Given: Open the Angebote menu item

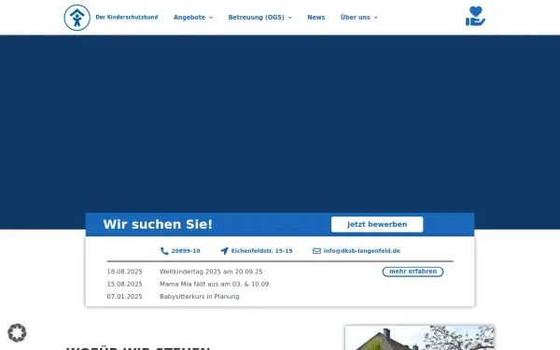Looking at the screenshot, I should click(189, 17).
